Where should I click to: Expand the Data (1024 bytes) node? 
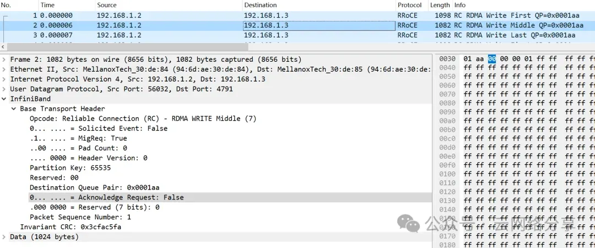tap(4, 237)
